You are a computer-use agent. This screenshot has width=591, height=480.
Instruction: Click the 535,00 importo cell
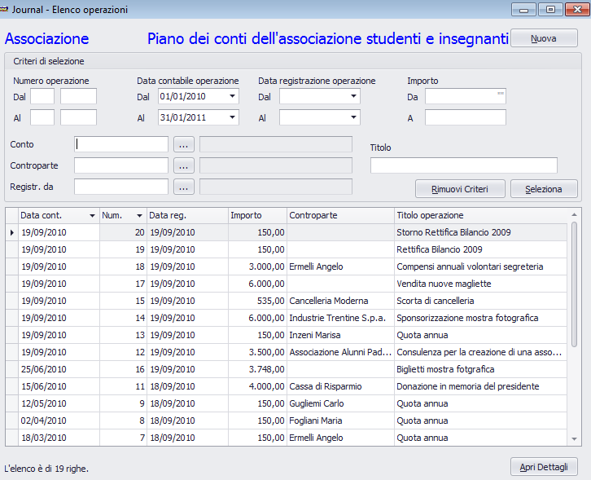pos(258,301)
